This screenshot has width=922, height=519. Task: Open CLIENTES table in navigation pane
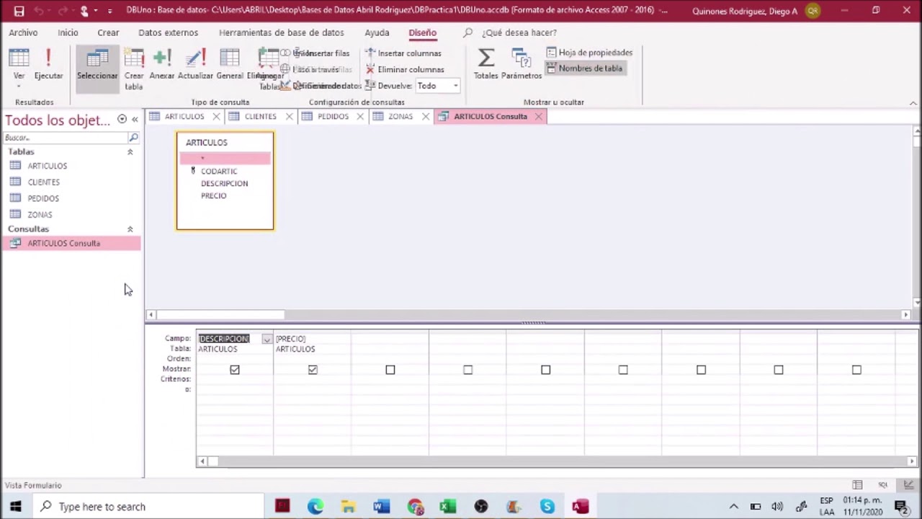[43, 182]
